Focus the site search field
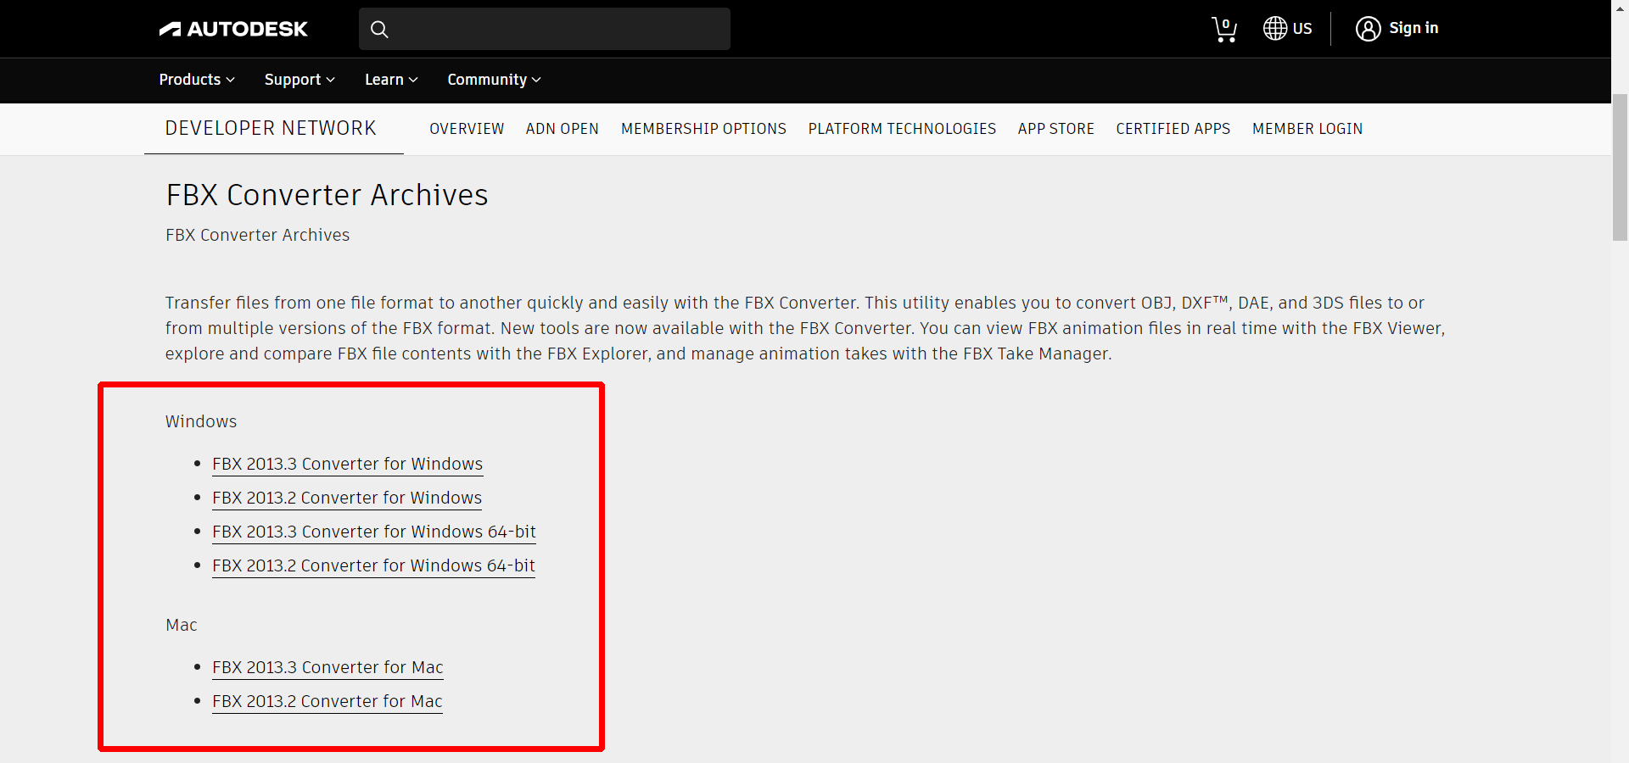1629x763 pixels. pyautogui.click(x=545, y=29)
